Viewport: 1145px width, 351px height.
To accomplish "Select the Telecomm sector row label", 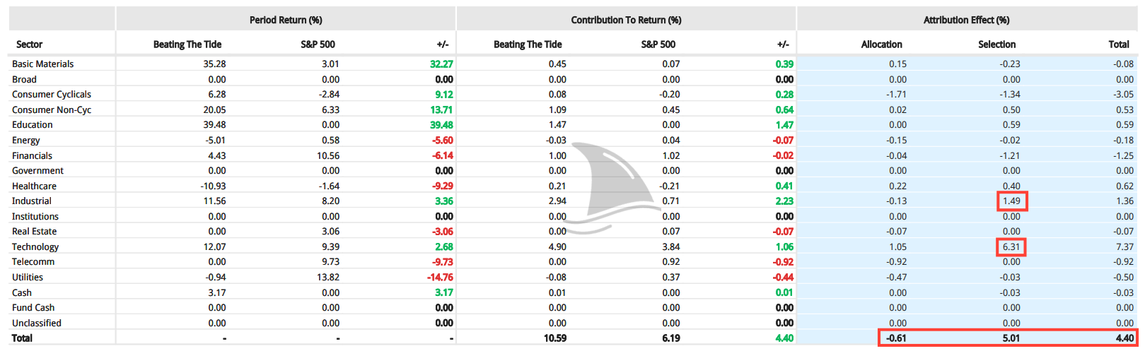I will pyautogui.click(x=33, y=262).
